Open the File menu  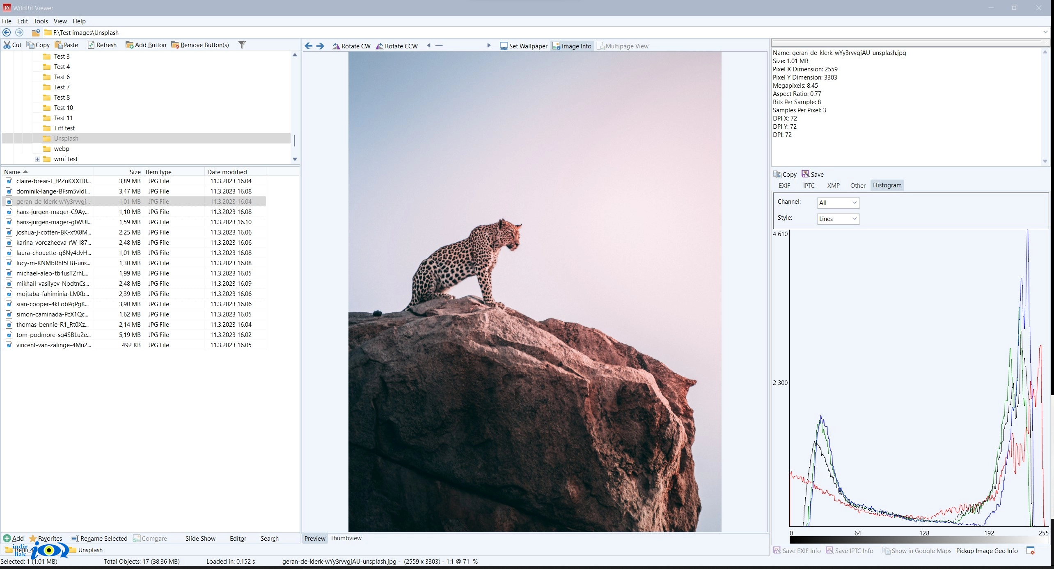pos(7,21)
